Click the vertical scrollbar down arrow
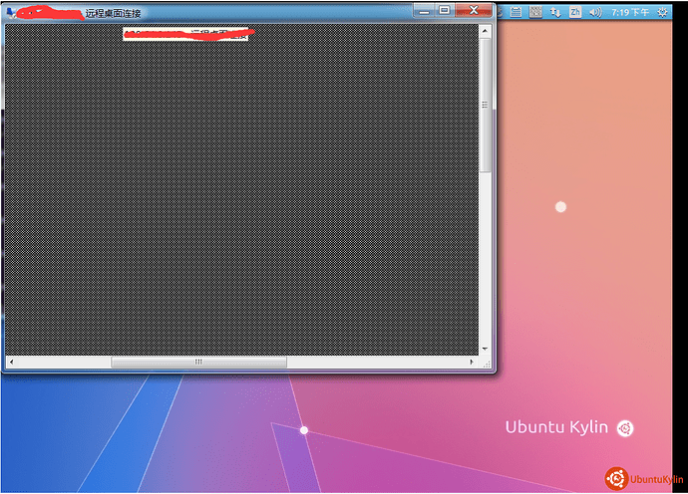The image size is (688, 494). 486,349
